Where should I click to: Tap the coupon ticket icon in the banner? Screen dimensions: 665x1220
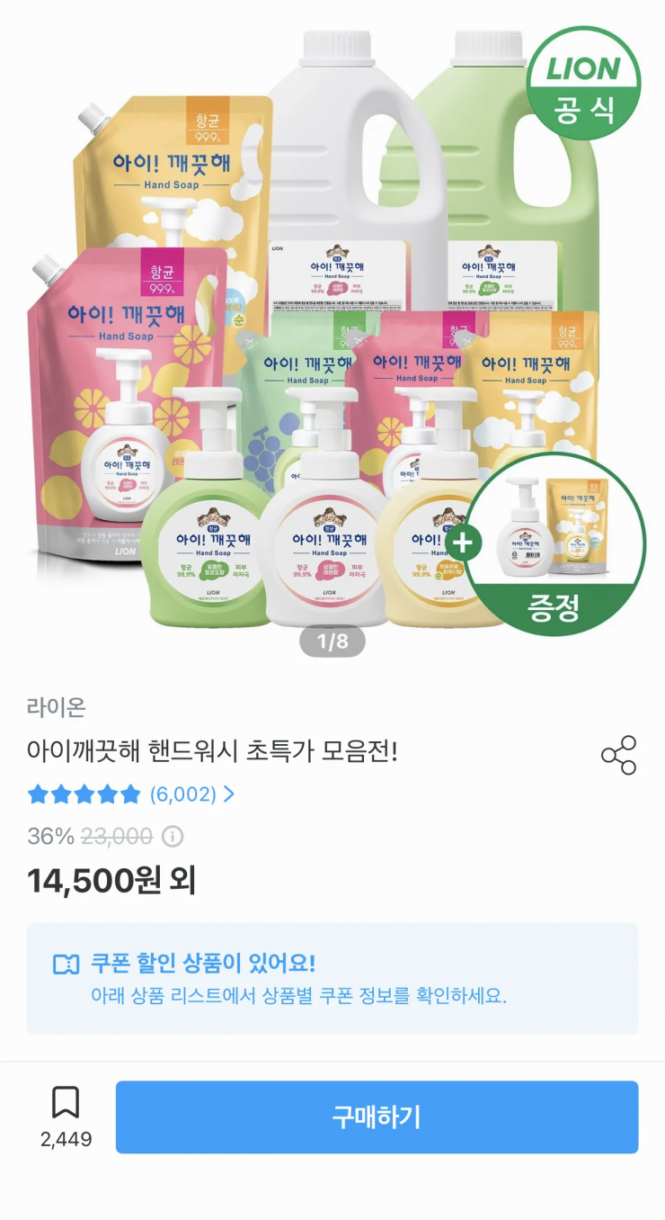coord(66,964)
